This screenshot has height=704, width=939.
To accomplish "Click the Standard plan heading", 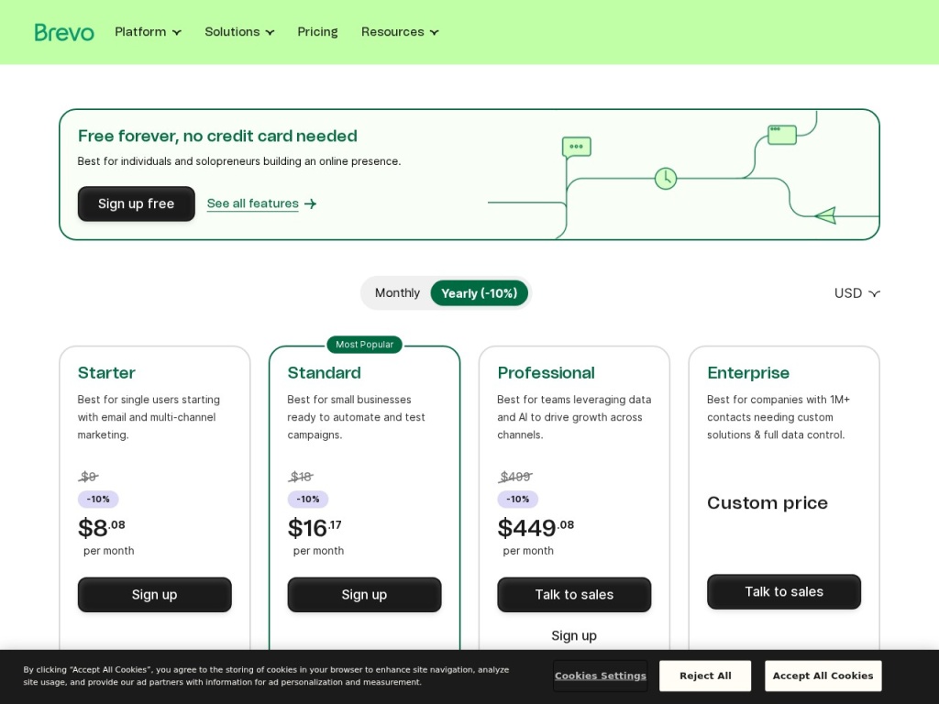I will pyautogui.click(x=324, y=372).
